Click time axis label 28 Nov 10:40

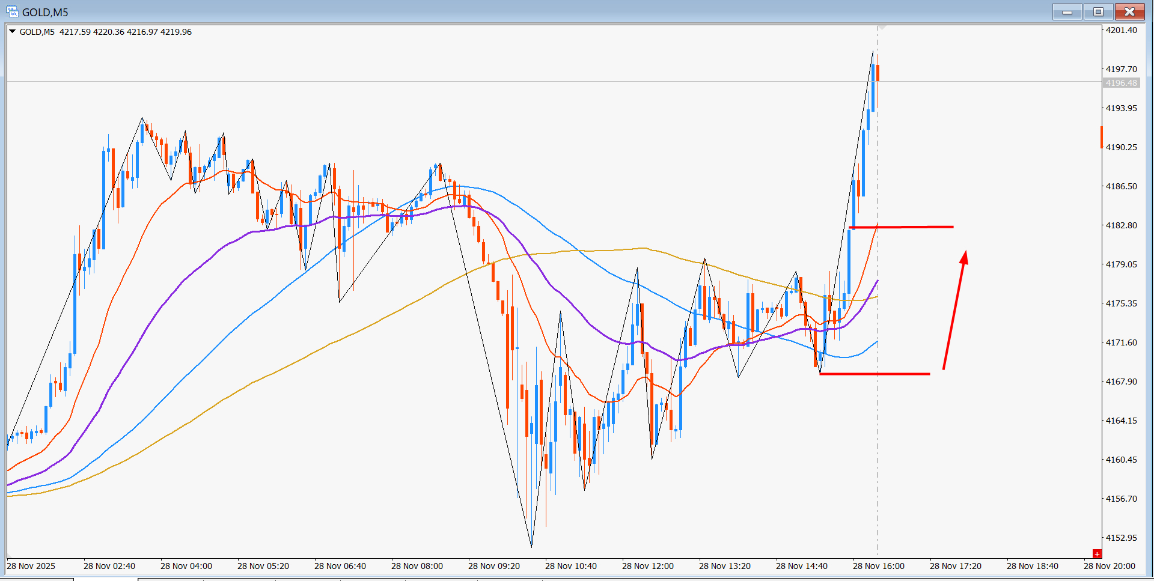pyautogui.click(x=571, y=566)
